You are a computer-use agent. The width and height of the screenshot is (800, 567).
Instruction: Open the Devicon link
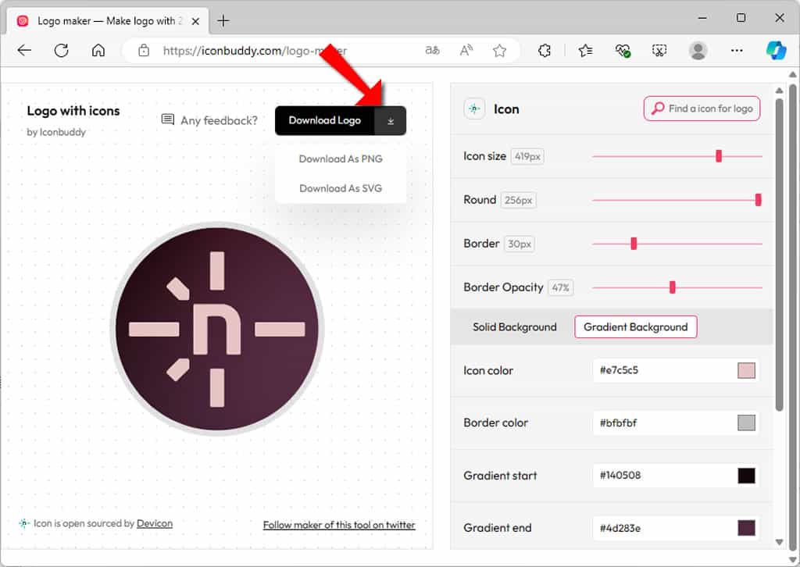[x=155, y=524]
